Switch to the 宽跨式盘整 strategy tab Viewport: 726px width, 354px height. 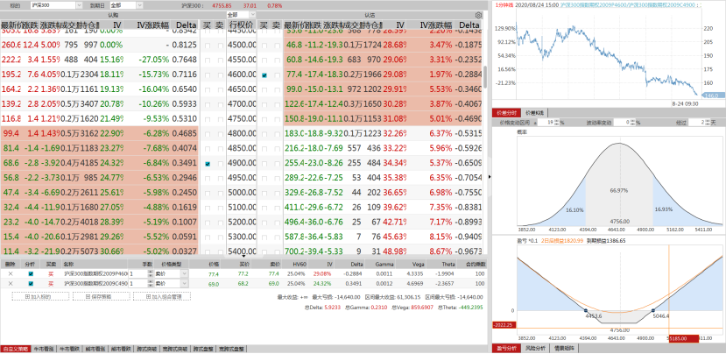232,349
